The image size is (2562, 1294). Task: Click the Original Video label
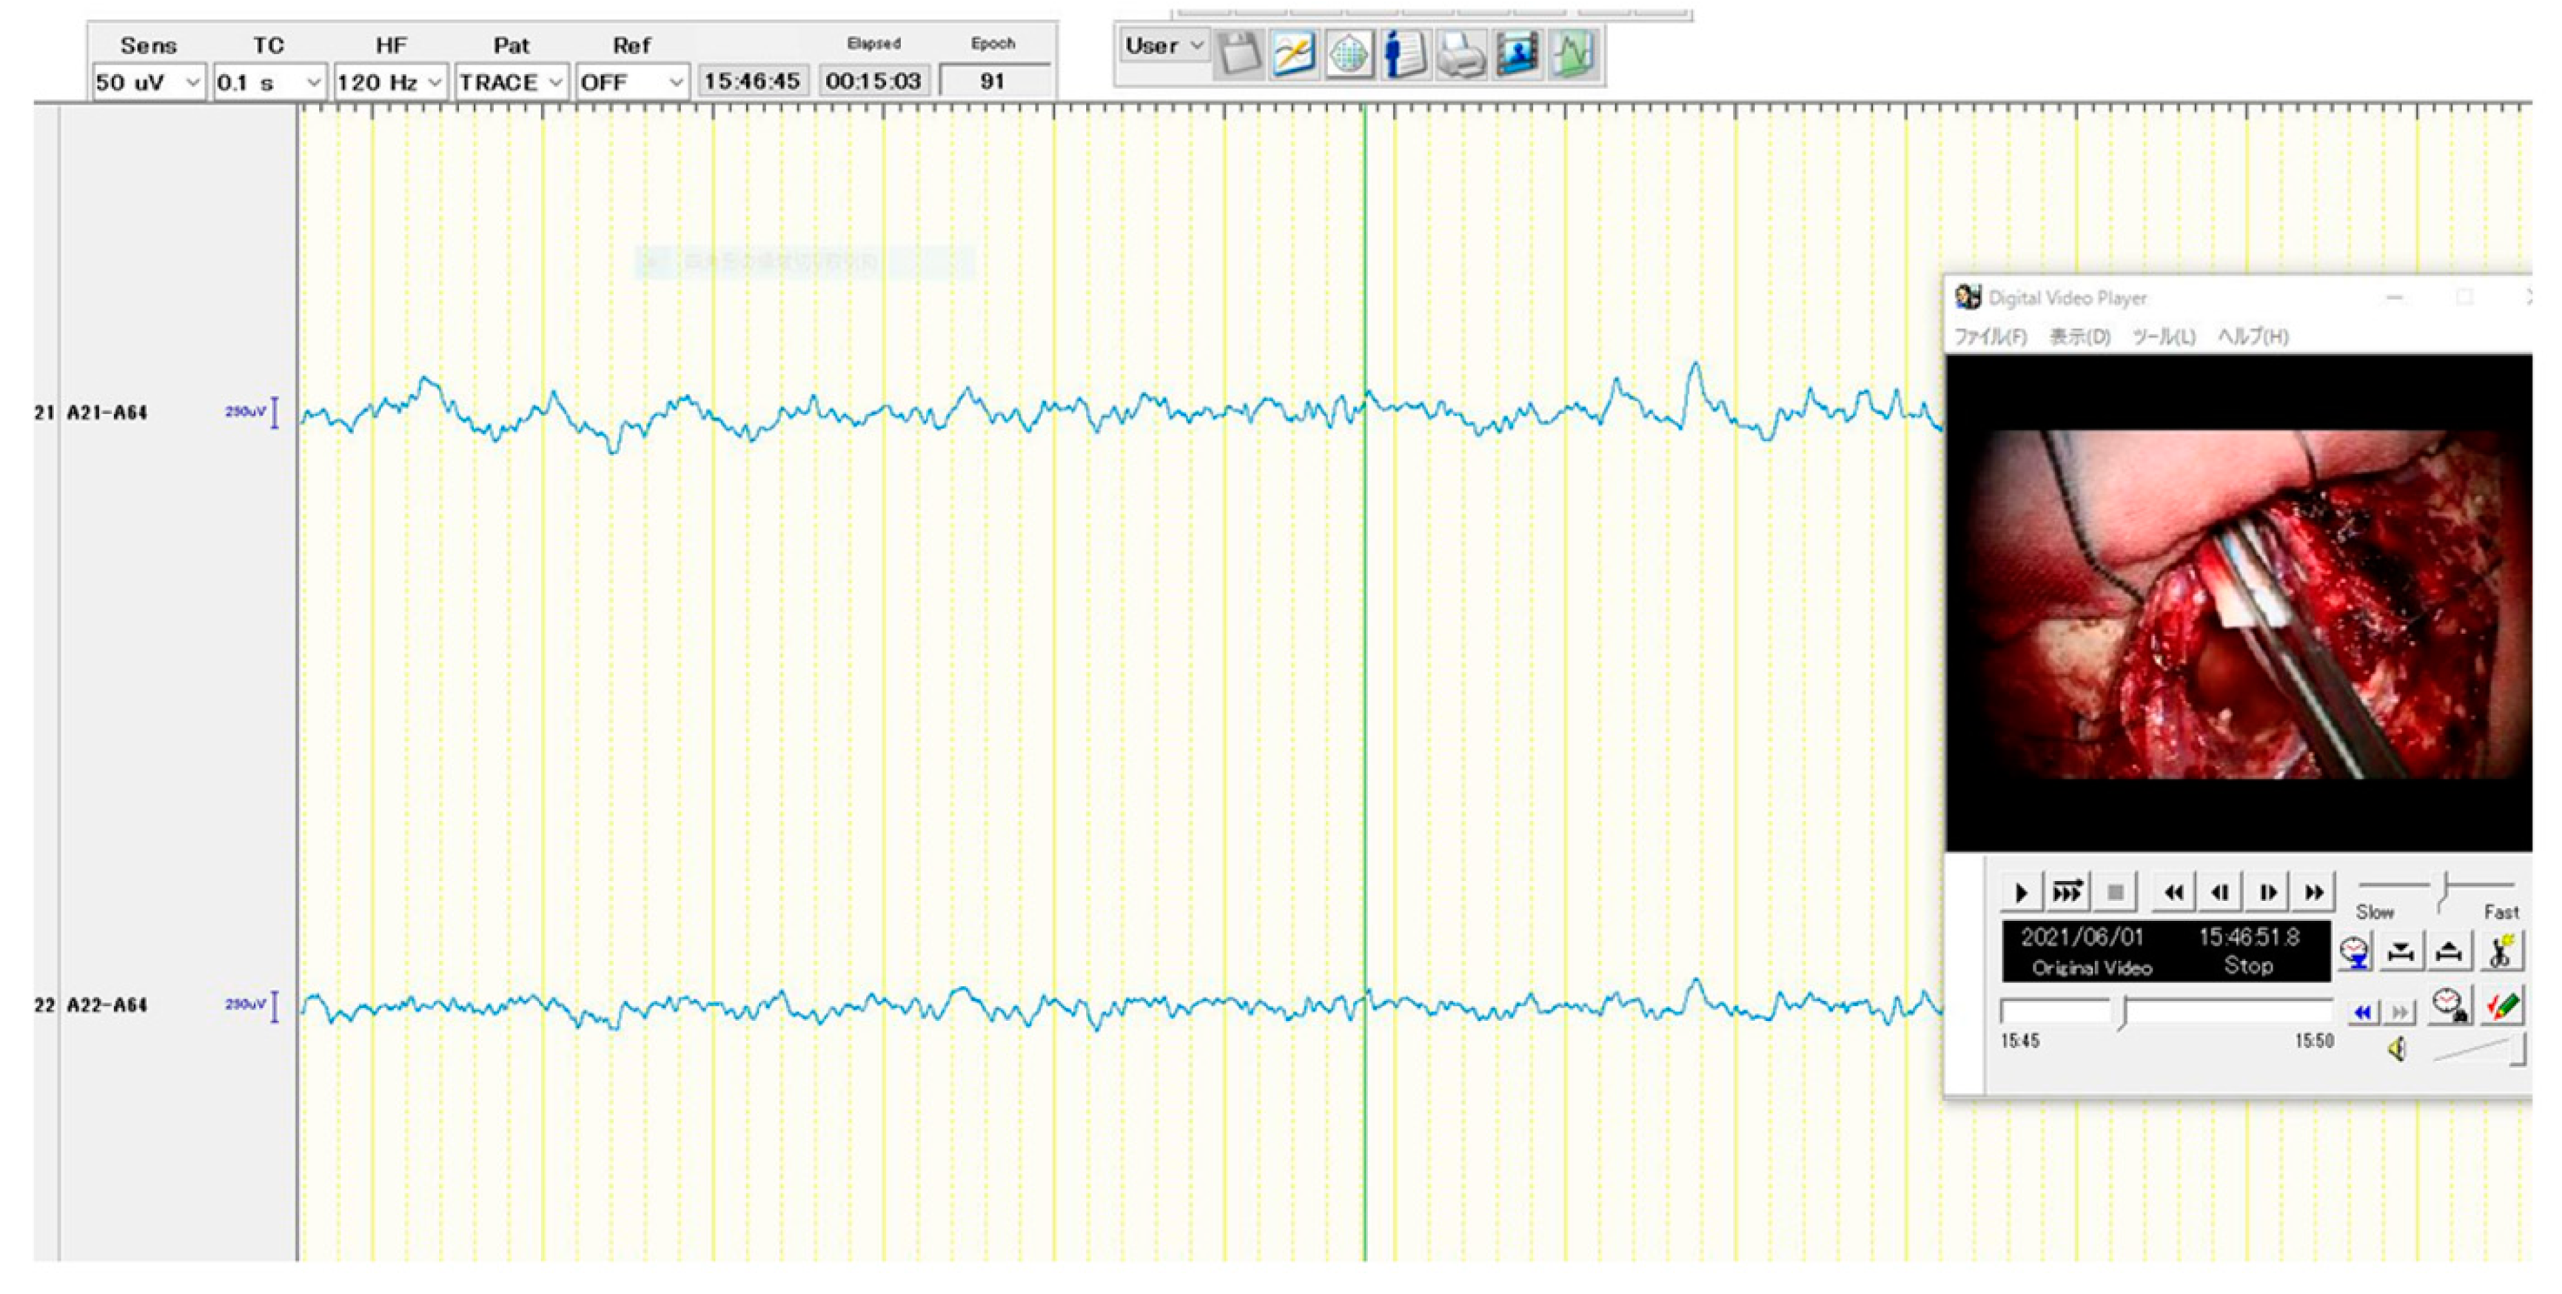[2091, 968]
